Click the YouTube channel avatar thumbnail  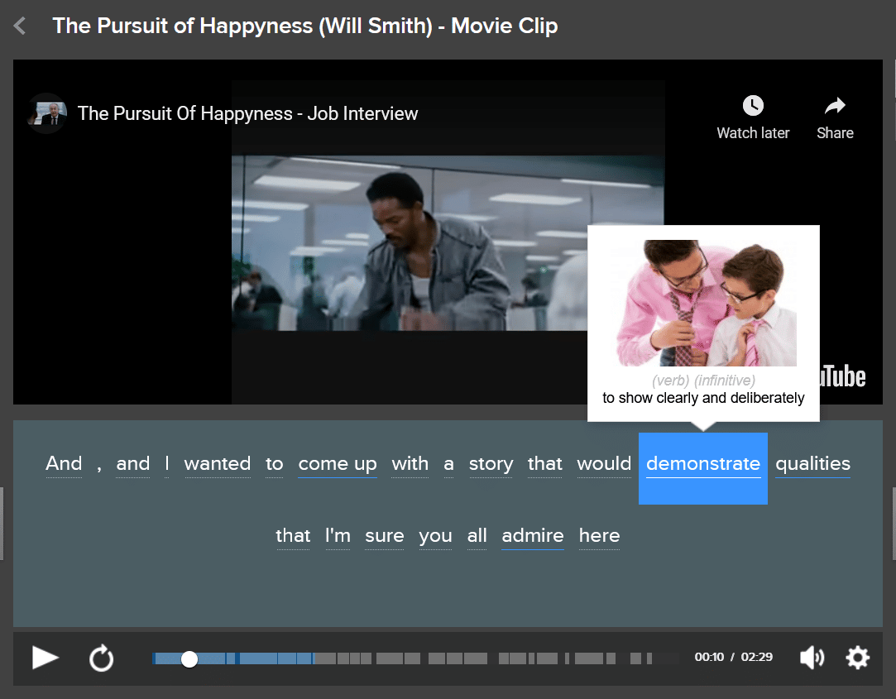click(x=46, y=113)
